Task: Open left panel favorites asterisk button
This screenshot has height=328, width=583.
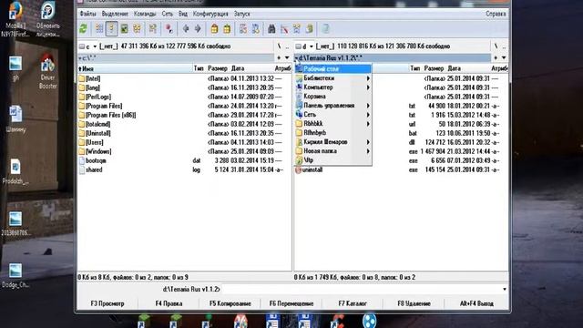Action: coord(279,58)
